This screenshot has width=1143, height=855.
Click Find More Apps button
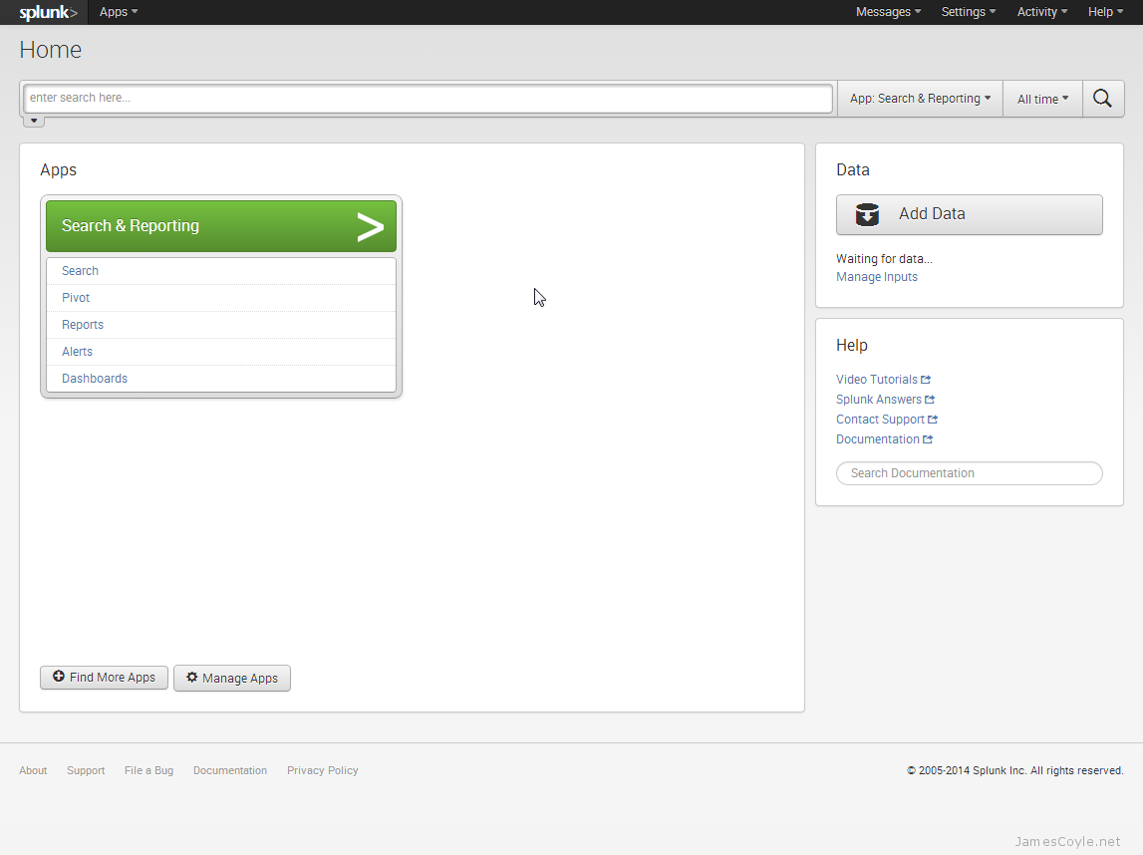coord(104,678)
